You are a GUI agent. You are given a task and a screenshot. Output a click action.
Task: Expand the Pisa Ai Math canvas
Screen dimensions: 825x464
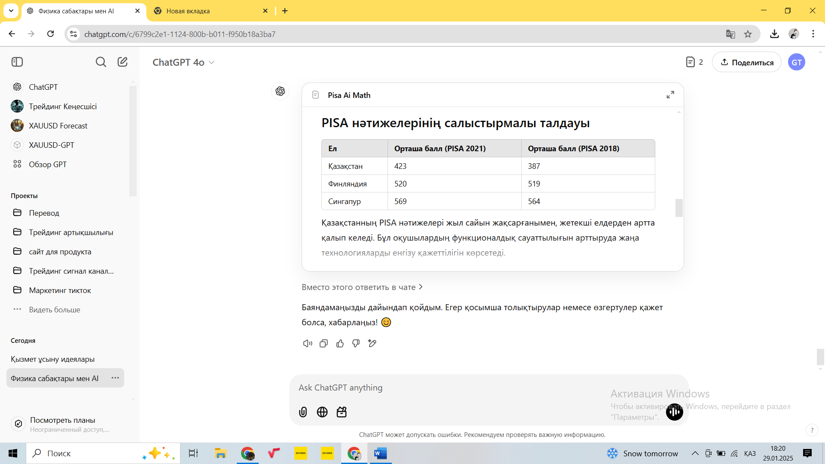pos(670,95)
